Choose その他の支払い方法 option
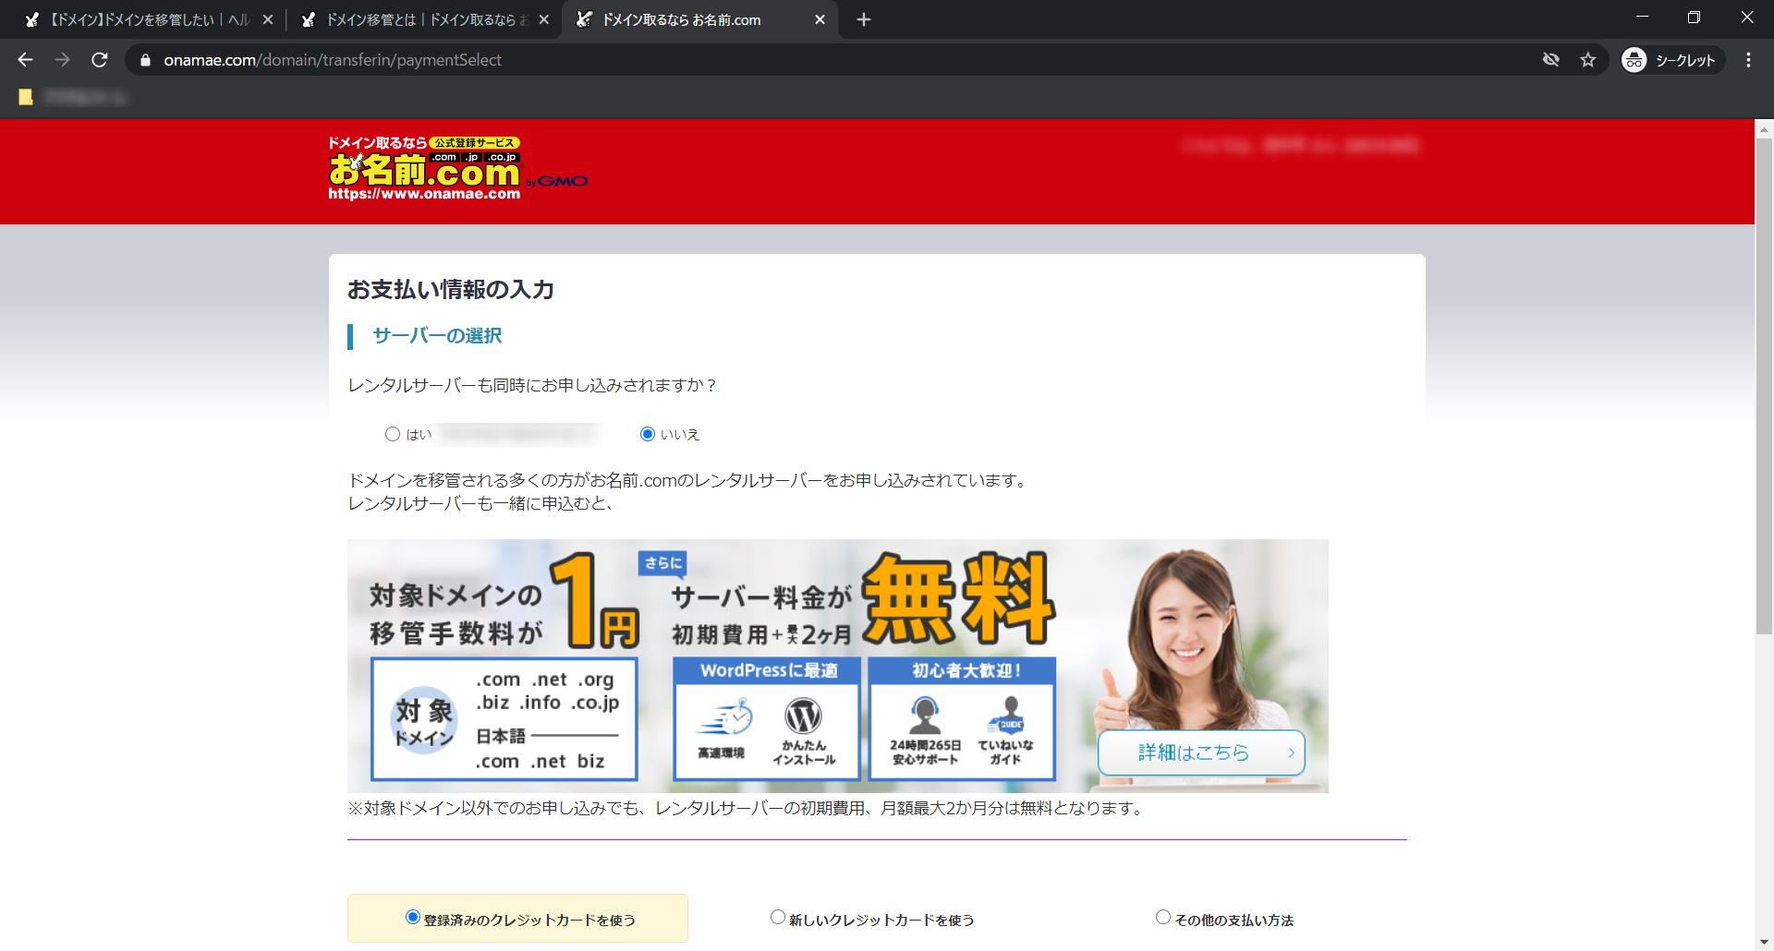Image resolution: width=1774 pixels, height=951 pixels. 1163,917
